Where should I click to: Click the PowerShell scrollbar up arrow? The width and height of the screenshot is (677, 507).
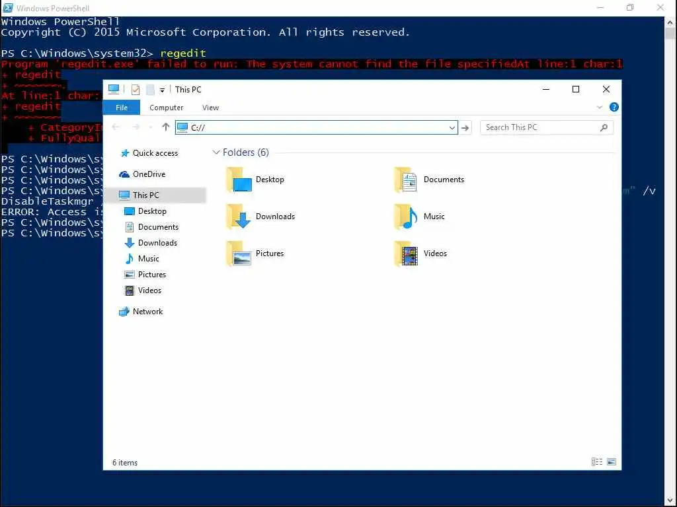tap(670, 22)
